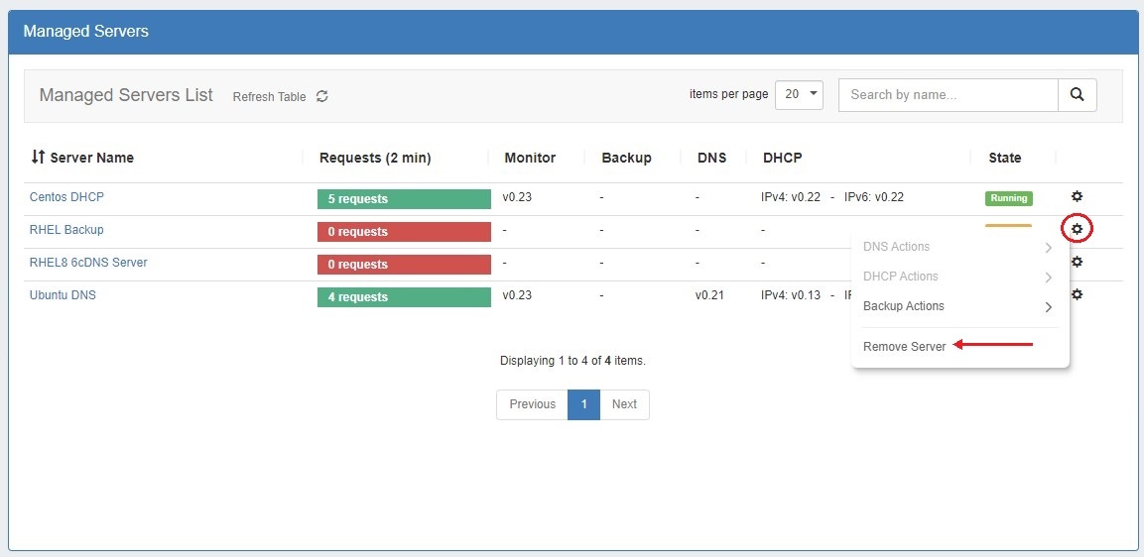Go to the Next page
Screen dimensions: 1144x557
click(624, 404)
